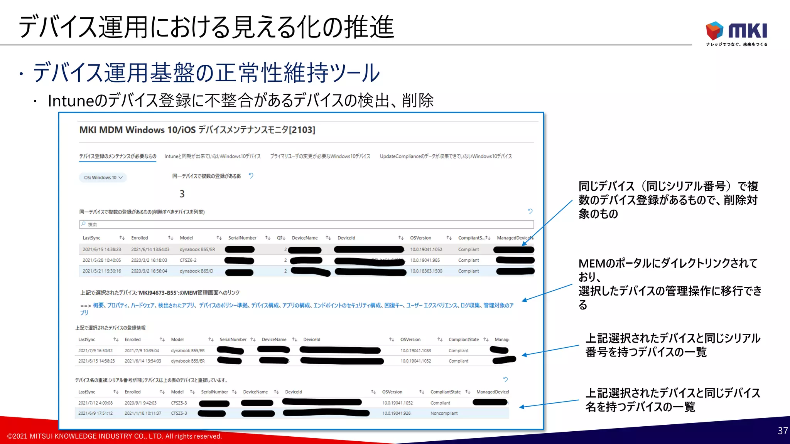This screenshot has width=790, height=444.
Task: Open the プロパティ link
Action: pyautogui.click(x=117, y=305)
